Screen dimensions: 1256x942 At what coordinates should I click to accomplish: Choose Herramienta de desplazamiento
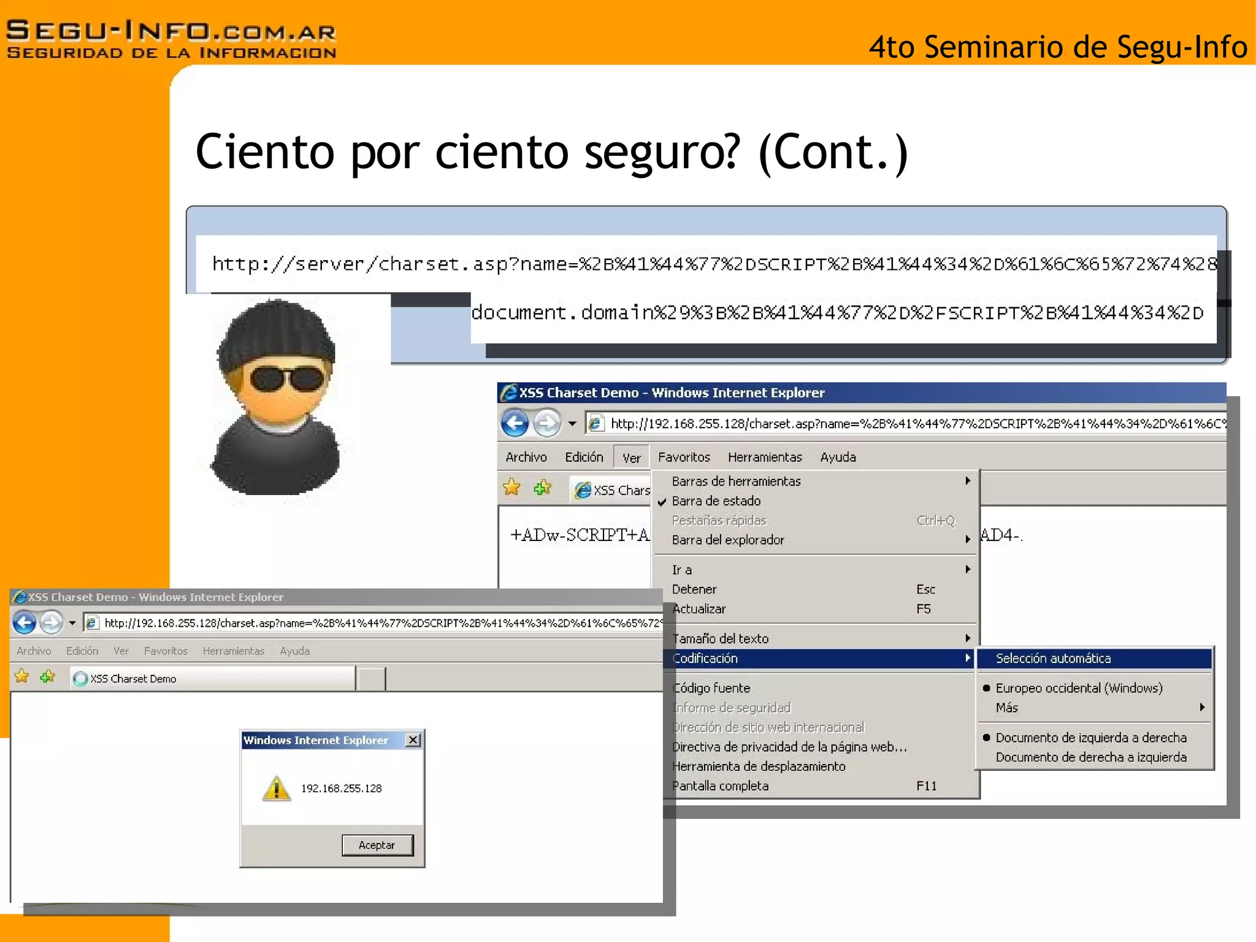pos(820,767)
